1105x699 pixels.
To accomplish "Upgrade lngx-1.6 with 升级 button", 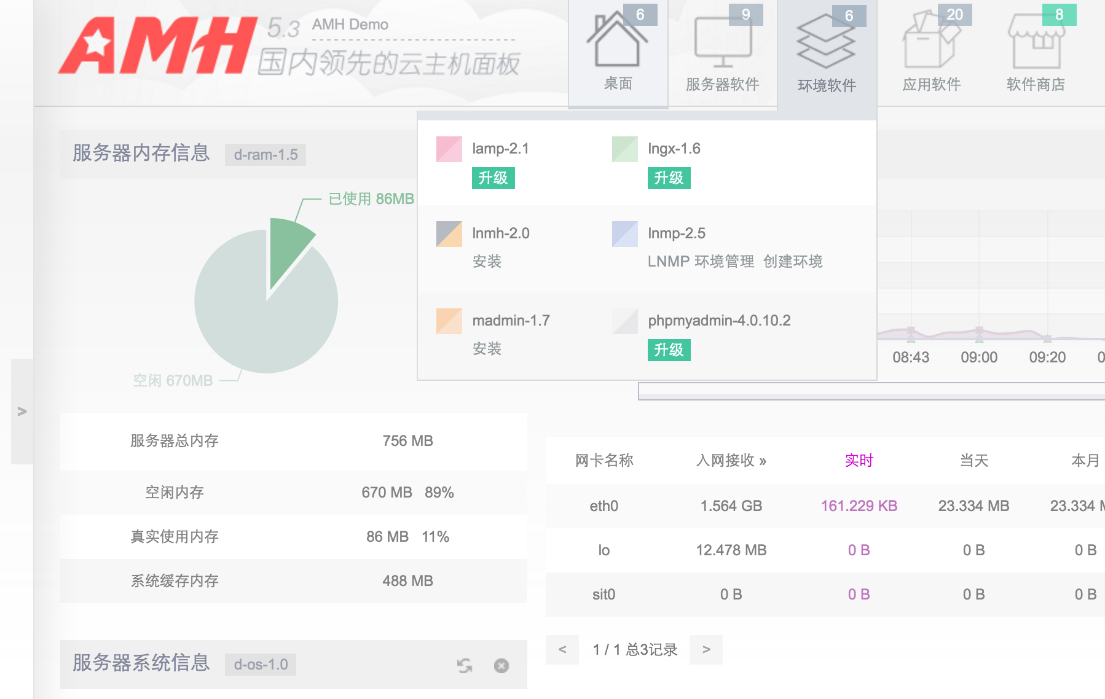I will (x=669, y=178).
